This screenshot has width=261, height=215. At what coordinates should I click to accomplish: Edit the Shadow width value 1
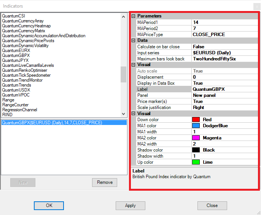coord(225,156)
